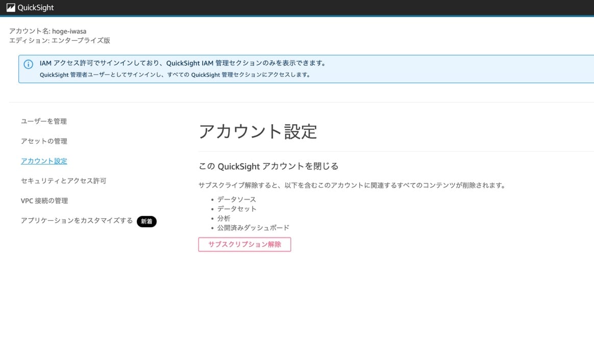Open セキュリティとアクセス許可 settings
Screen dimensions: 594x344
[x=64, y=181]
